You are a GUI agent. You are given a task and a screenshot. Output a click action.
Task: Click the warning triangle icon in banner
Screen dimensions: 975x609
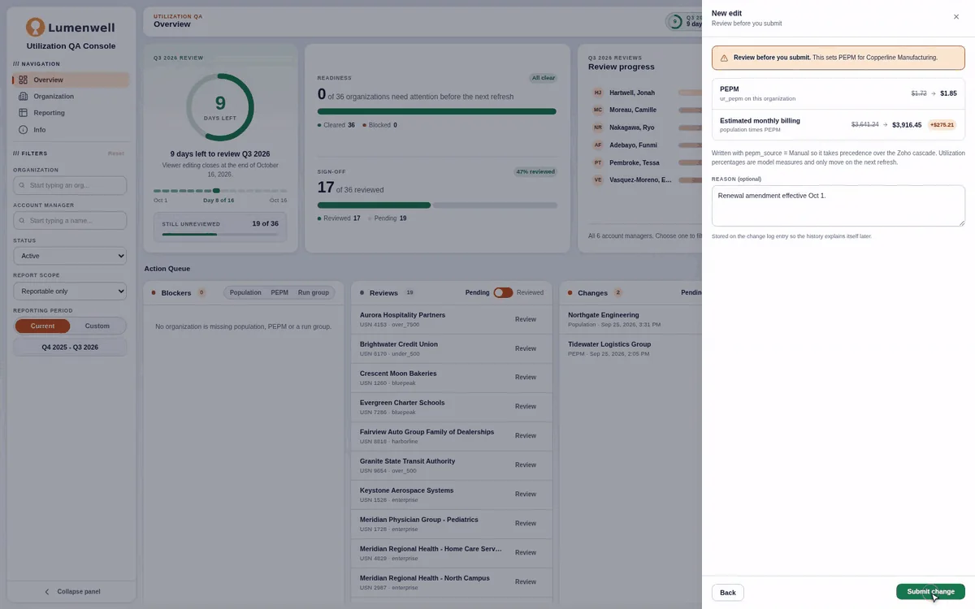pos(724,58)
